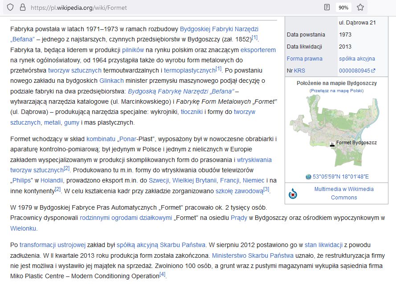Open termoplastycznych link
Image resolution: width=396 pixels, height=284 pixels.
pyautogui.click(x=189, y=70)
